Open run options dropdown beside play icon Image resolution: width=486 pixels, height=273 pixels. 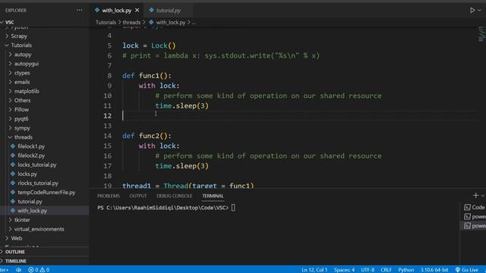pyautogui.click(x=479, y=10)
